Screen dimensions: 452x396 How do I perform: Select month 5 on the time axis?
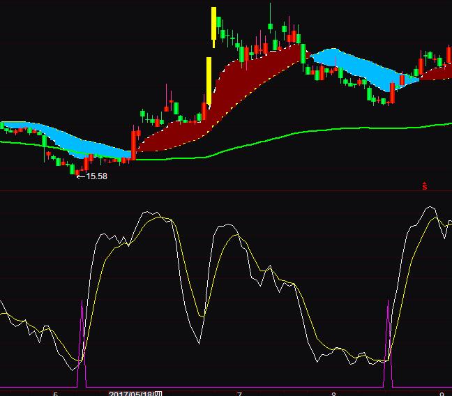[x=56, y=393]
